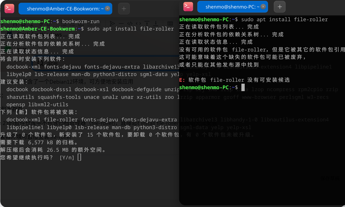The width and height of the screenshot is (345, 207).
Task: Click the terminal app icon in the Amber-CE-Bookworm window
Action: pos(9,9)
